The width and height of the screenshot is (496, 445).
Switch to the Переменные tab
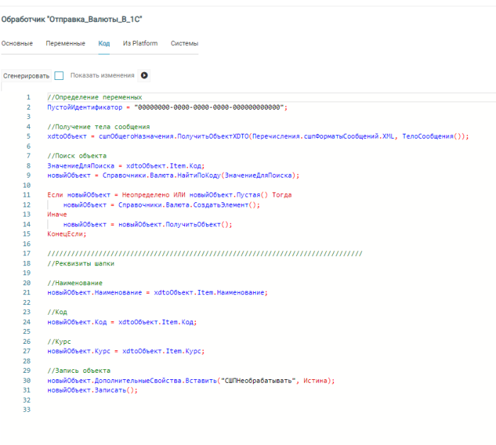pos(66,43)
